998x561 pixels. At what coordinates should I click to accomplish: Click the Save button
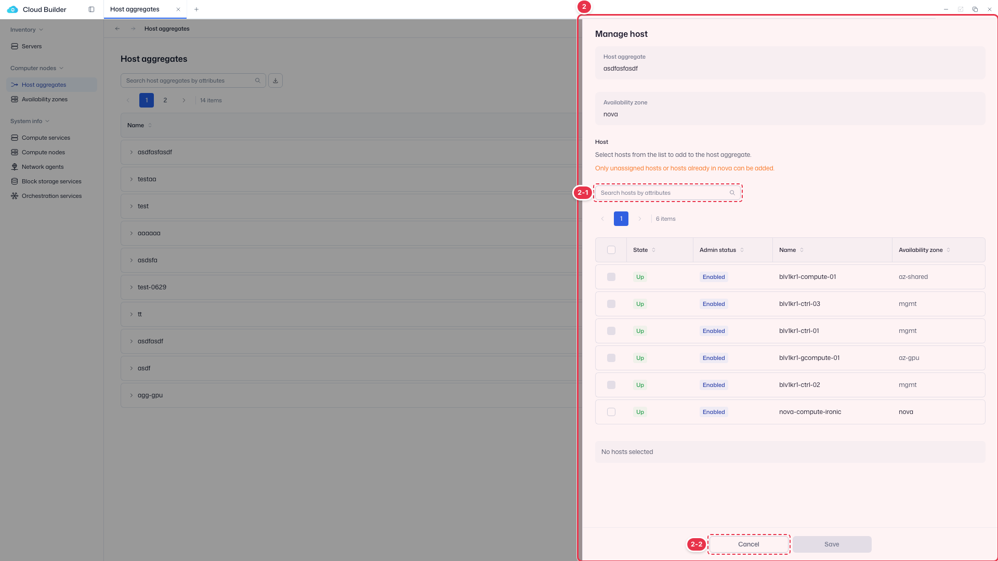(x=832, y=544)
